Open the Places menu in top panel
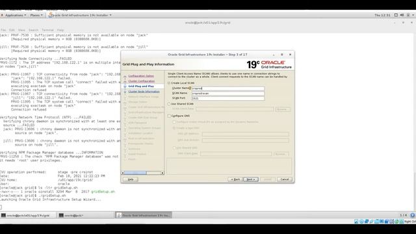 coord(36,15)
